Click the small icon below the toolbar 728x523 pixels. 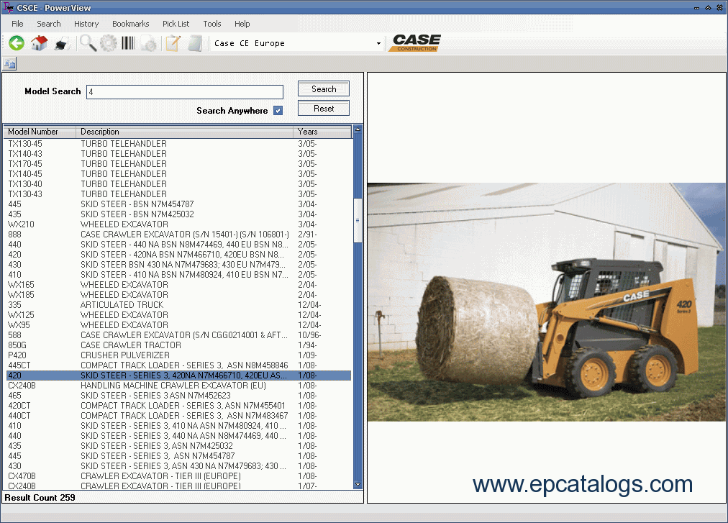9,63
